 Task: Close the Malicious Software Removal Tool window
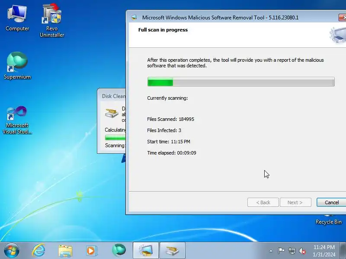pyautogui.click(x=343, y=17)
